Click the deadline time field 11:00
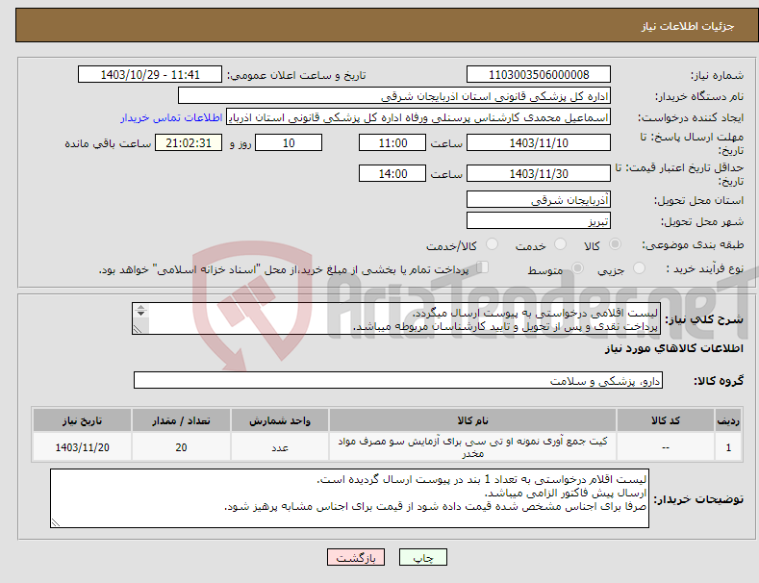 392,142
